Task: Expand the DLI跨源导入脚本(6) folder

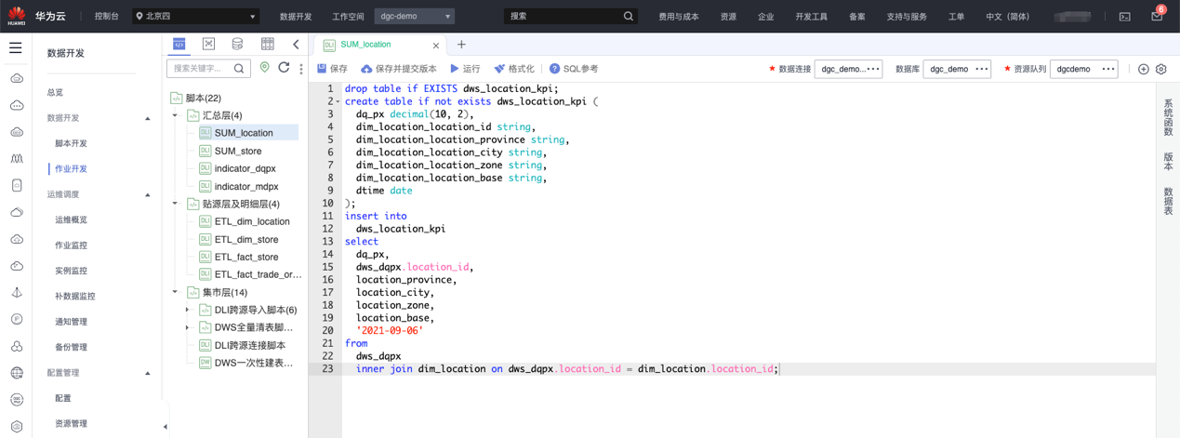Action: pyautogui.click(x=187, y=310)
